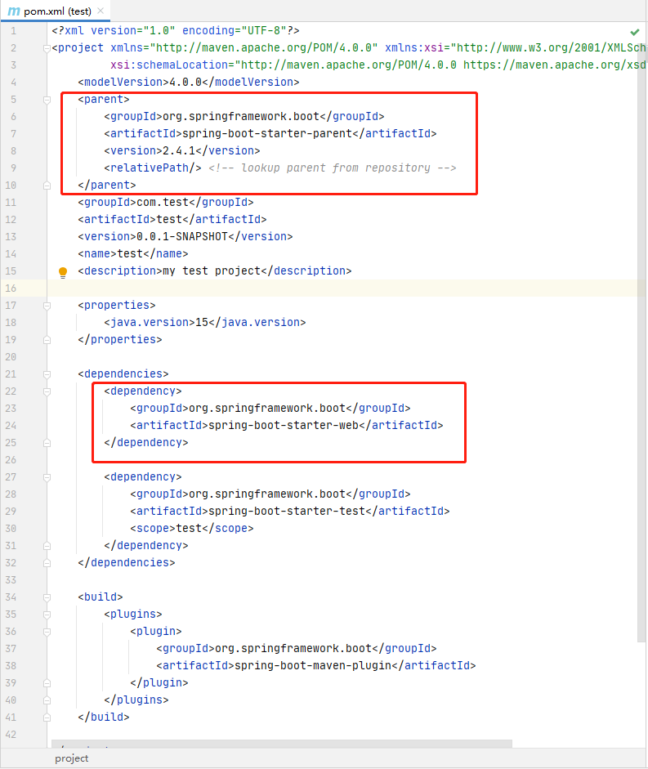
Task: Click the 'project' breadcrumb at bottom
Action: tap(72, 758)
